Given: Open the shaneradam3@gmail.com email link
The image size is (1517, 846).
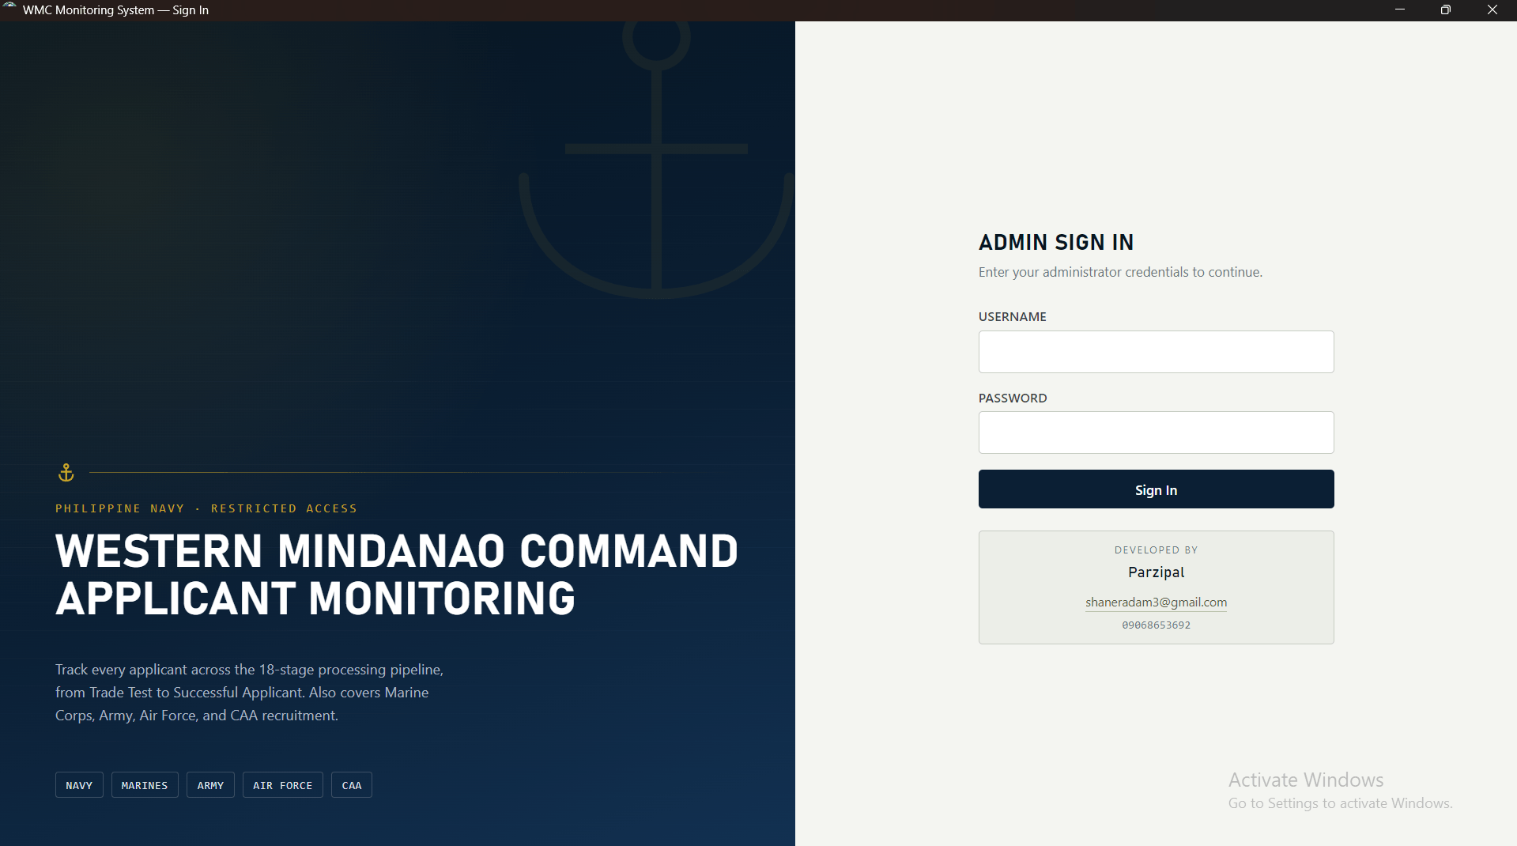Looking at the screenshot, I should point(1156,602).
